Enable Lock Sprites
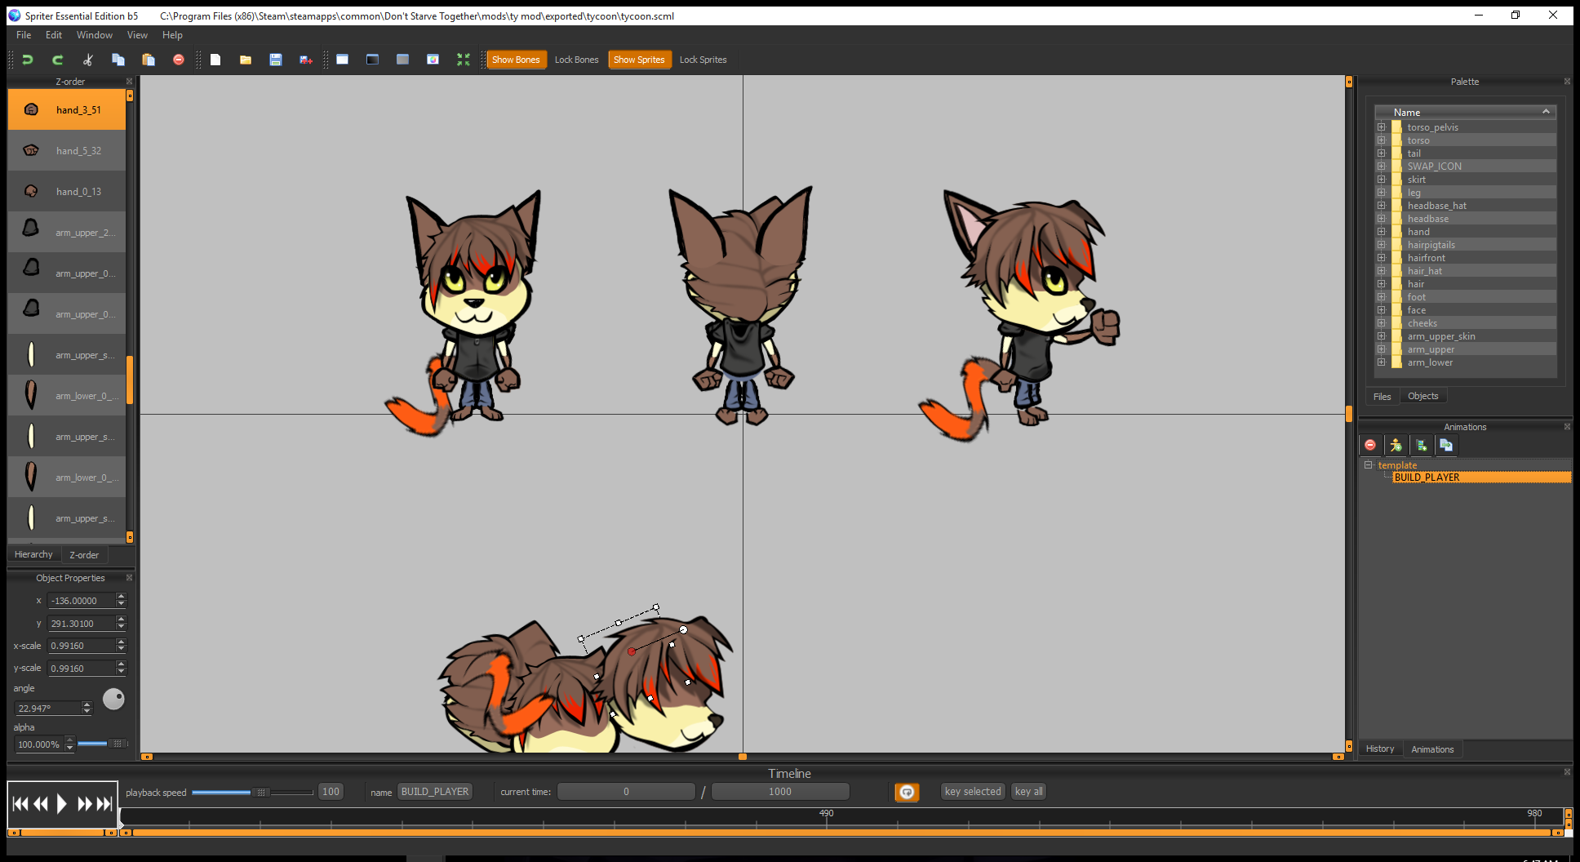Image resolution: width=1580 pixels, height=862 pixels. click(x=703, y=60)
